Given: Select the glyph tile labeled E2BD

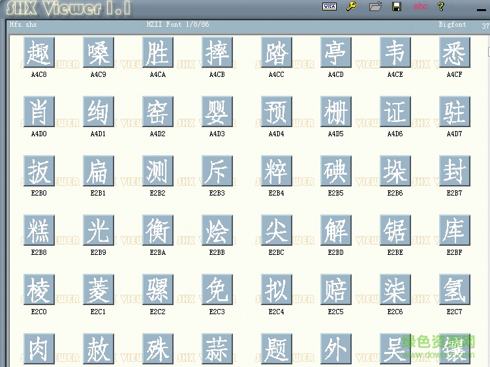Looking at the screenshot, I should (x=335, y=230).
